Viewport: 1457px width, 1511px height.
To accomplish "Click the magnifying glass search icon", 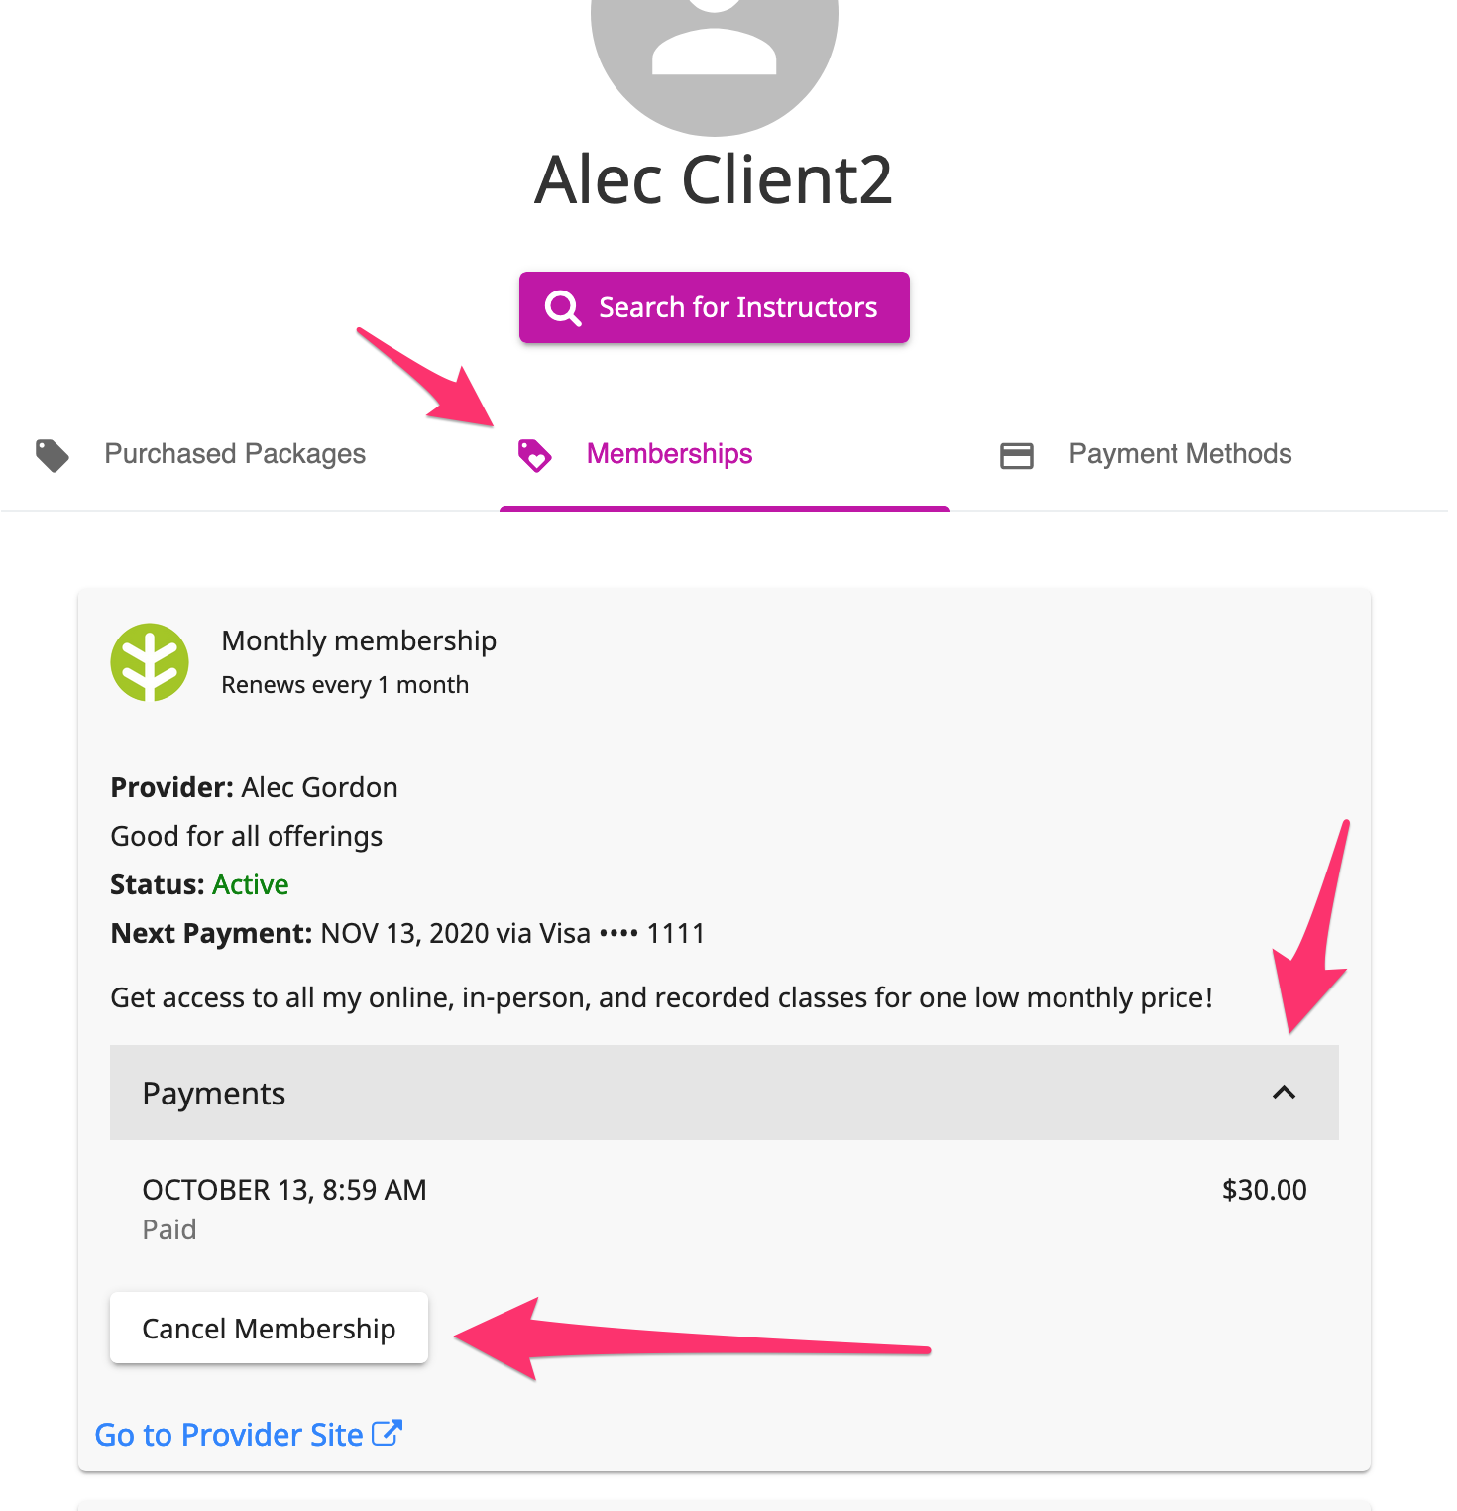I will (x=563, y=307).
